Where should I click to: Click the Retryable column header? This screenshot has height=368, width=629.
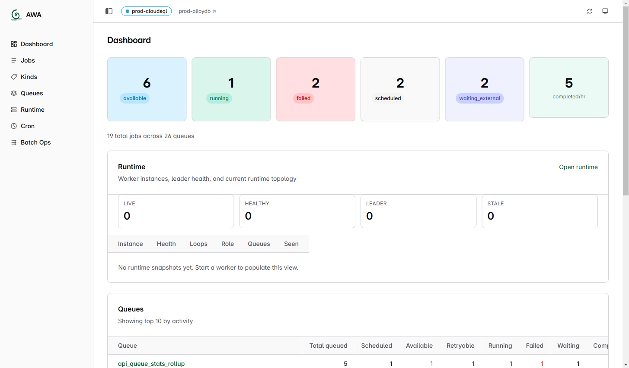(x=460, y=346)
